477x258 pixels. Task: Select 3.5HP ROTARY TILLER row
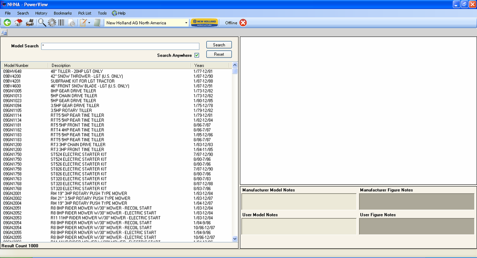point(116,110)
